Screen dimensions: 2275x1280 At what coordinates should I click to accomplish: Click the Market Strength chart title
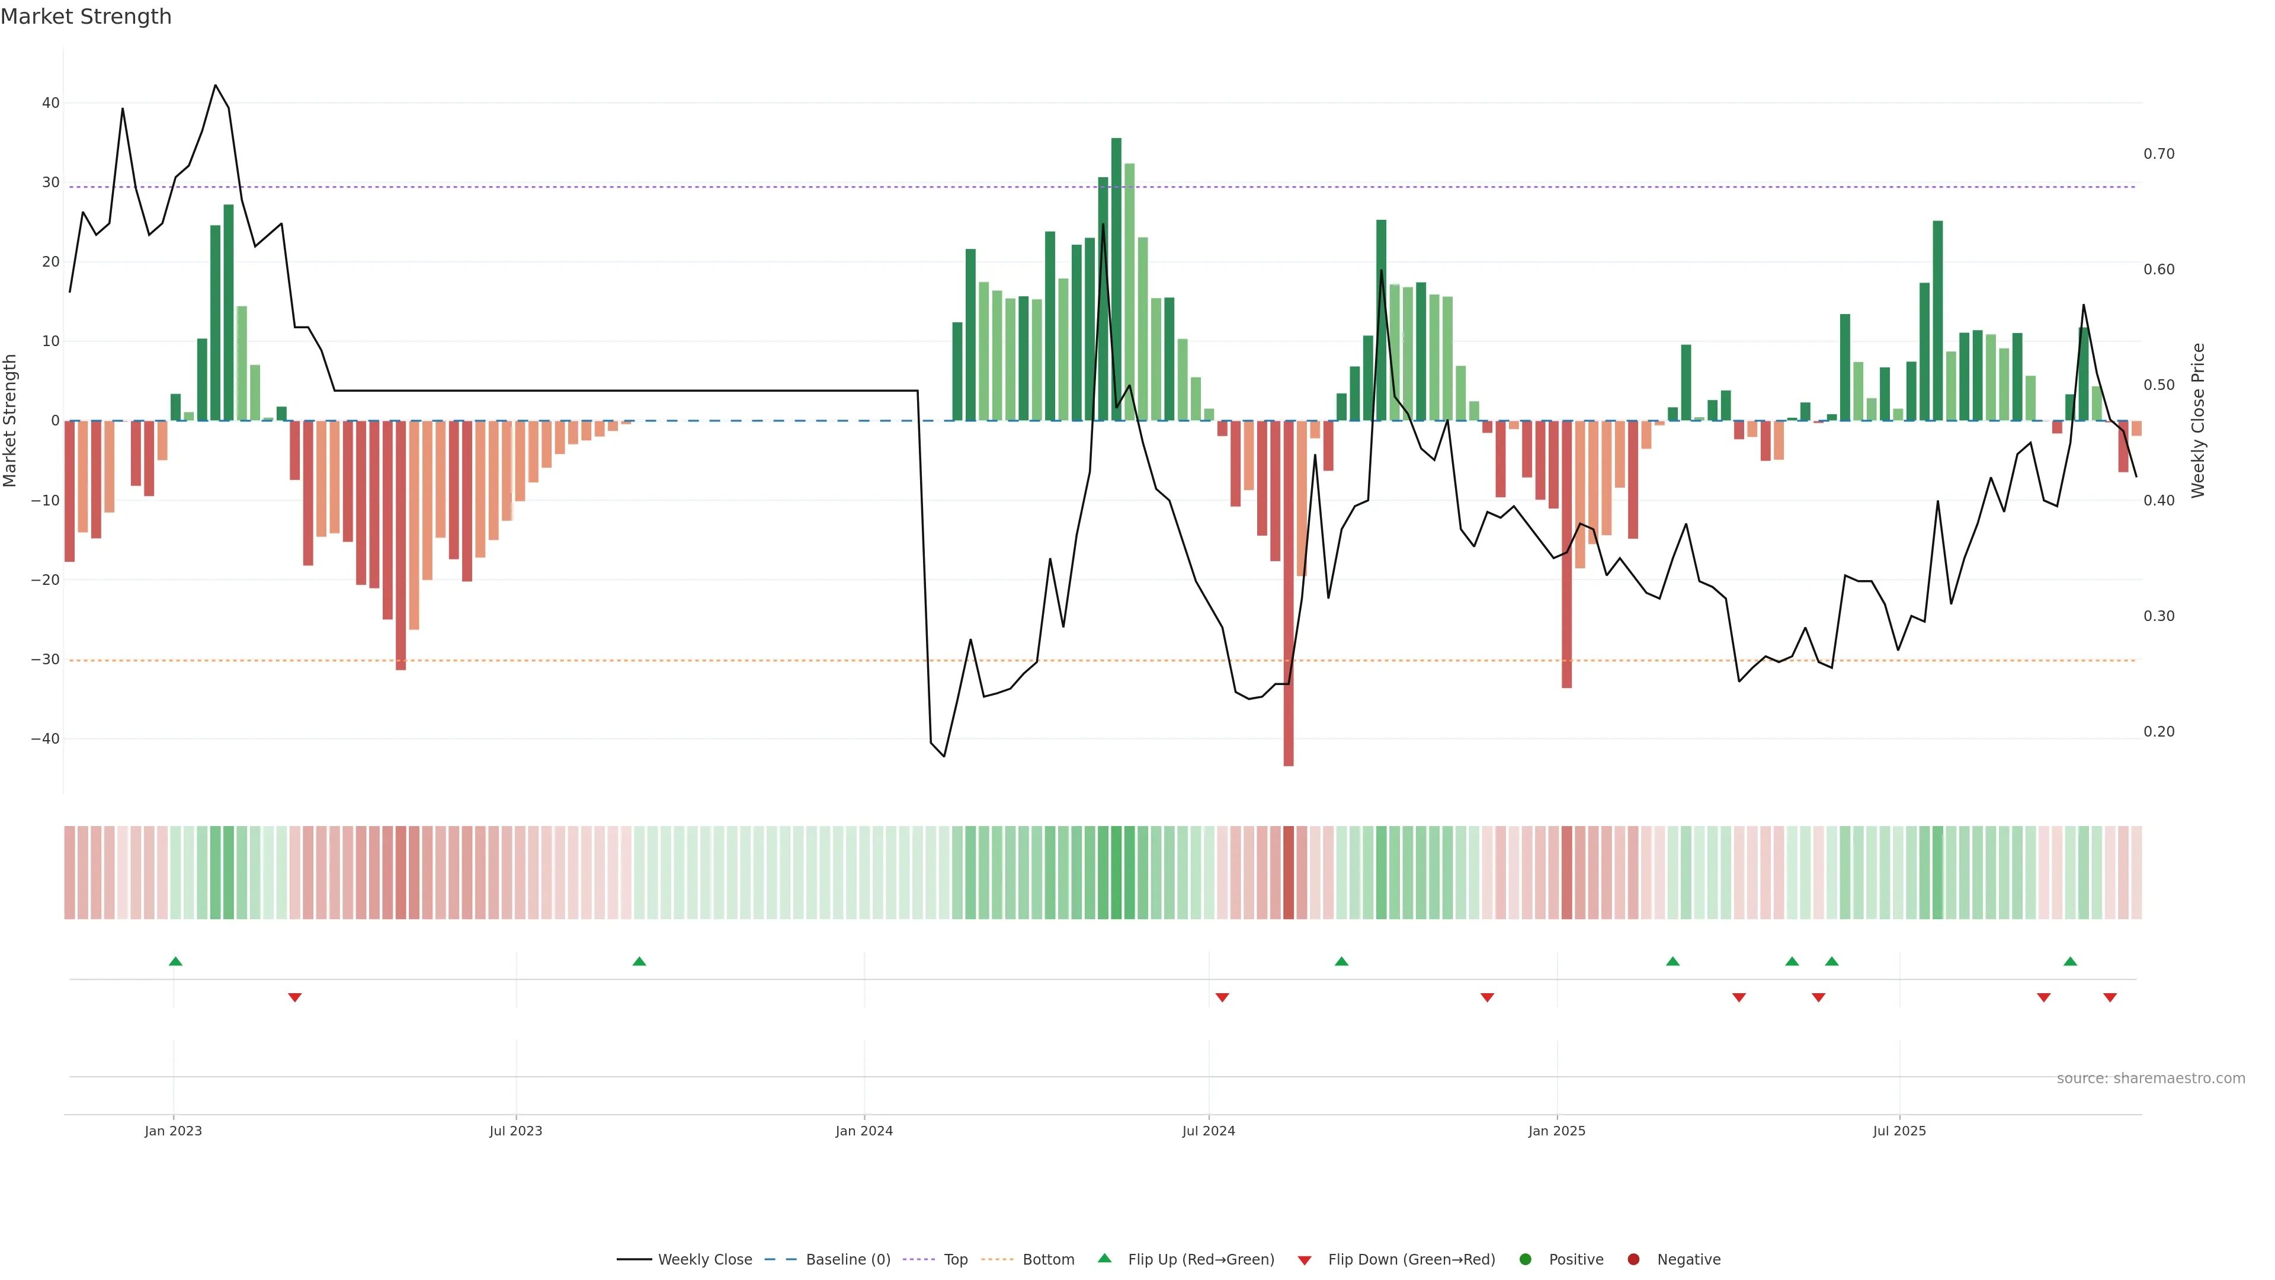pyautogui.click(x=86, y=17)
